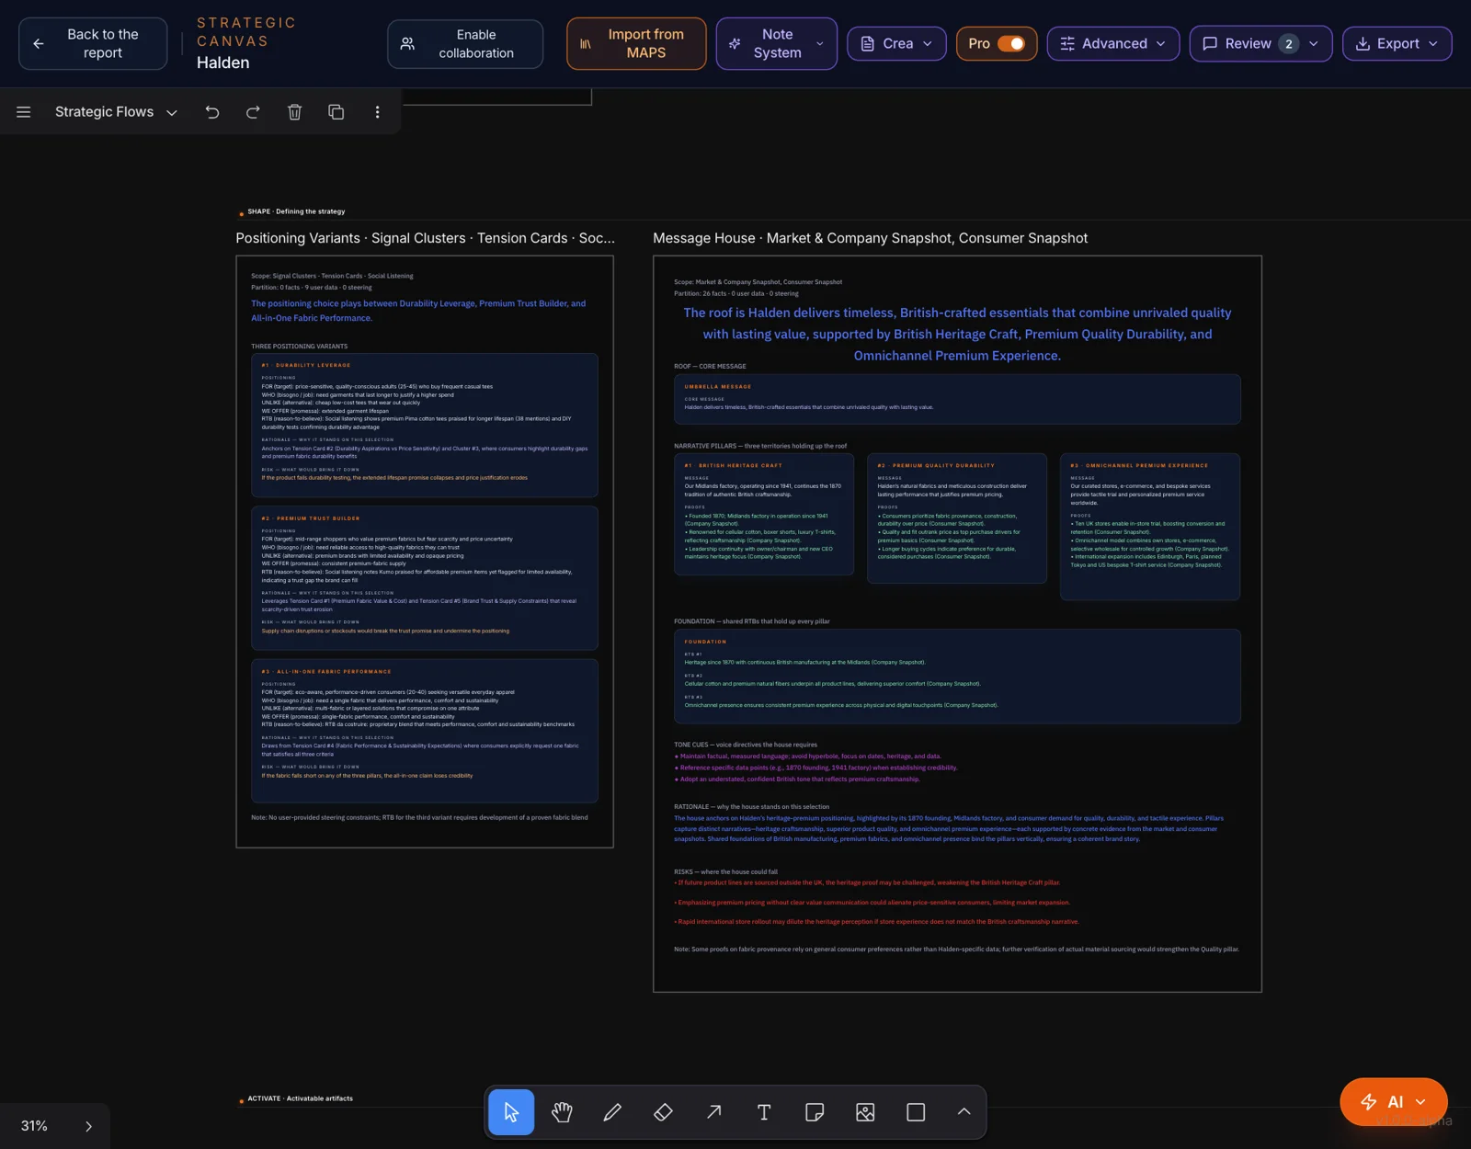1471x1149 pixels.
Task: Click the Premium Trust Builder card
Action: click(425, 578)
